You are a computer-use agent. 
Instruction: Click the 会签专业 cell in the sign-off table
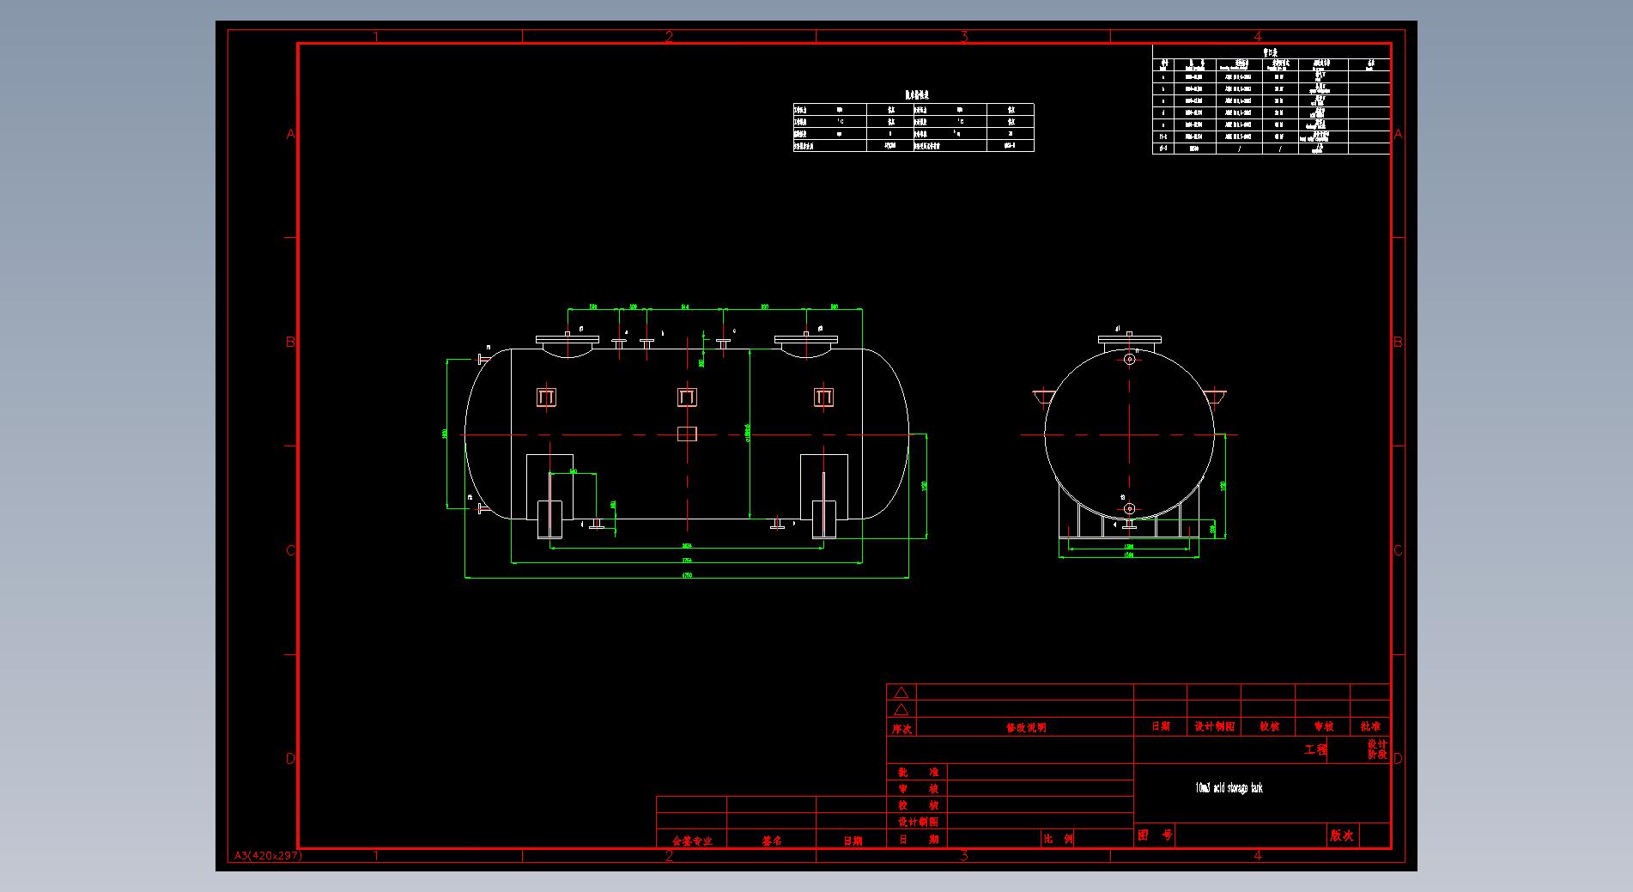pyautogui.click(x=692, y=840)
